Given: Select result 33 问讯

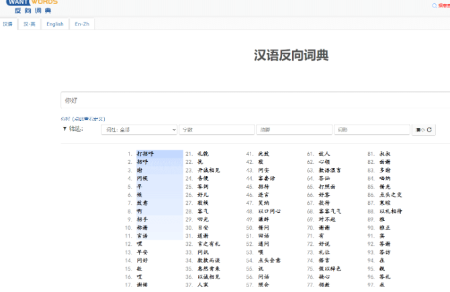Looking at the screenshot, I should [x=204, y=252].
